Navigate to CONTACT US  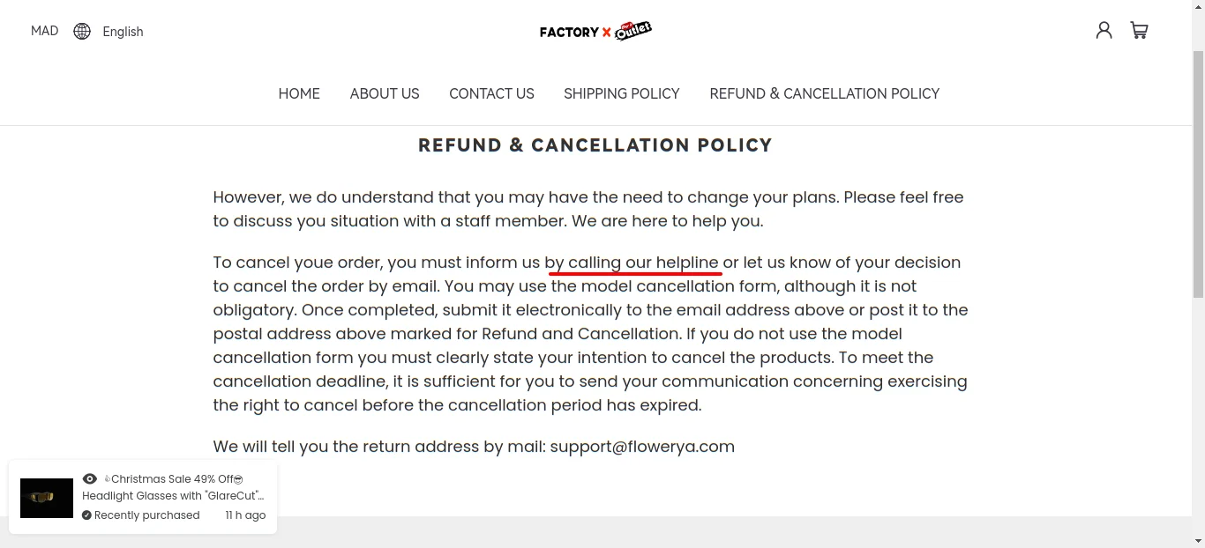[491, 93]
